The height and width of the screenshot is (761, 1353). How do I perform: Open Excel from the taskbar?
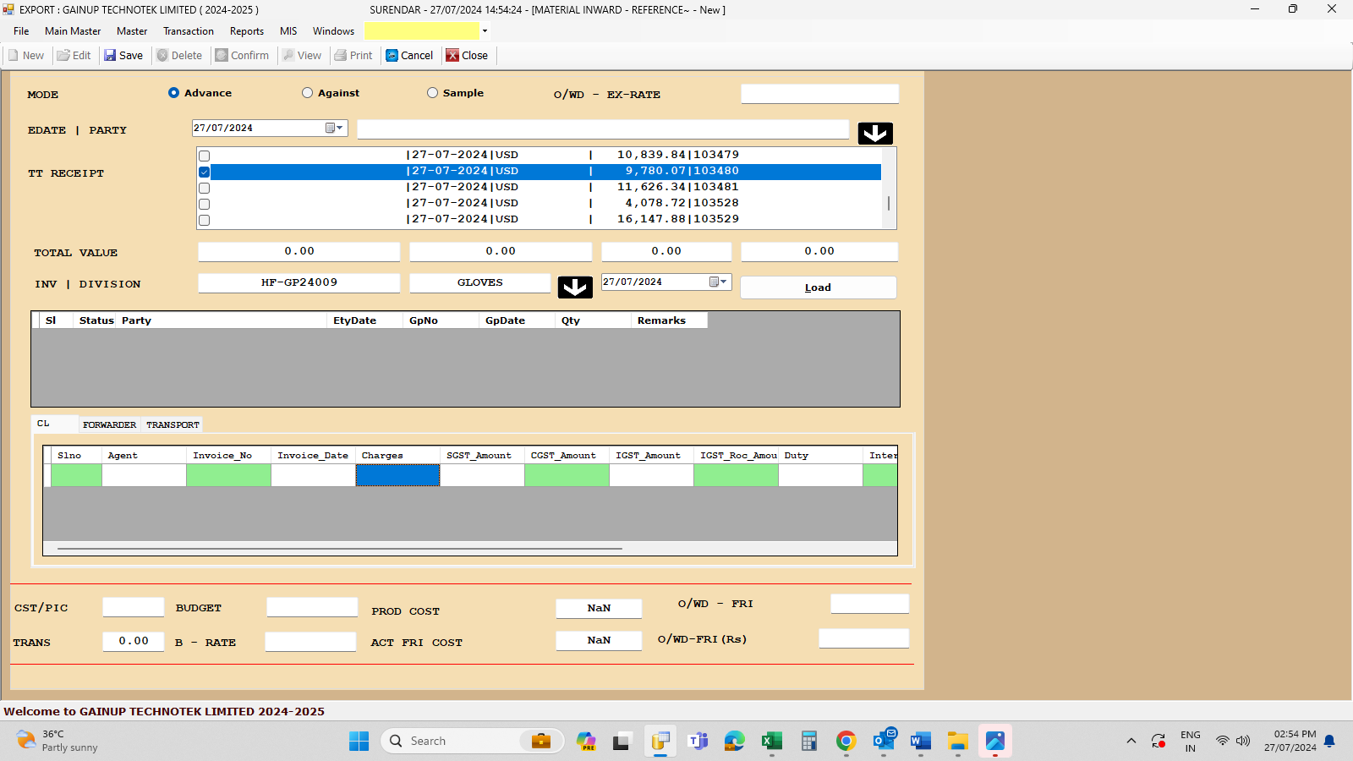771,742
